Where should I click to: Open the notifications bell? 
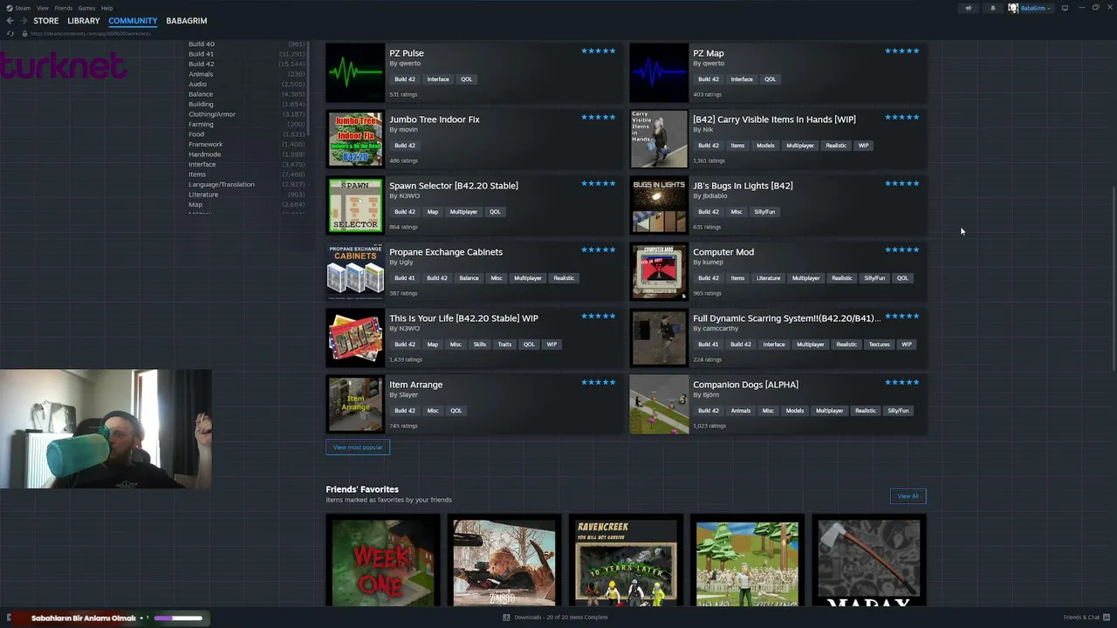tap(992, 8)
